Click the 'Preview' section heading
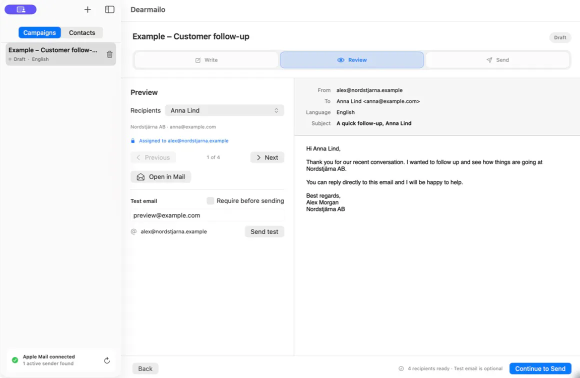This screenshot has width=580, height=378. (144, 92)
